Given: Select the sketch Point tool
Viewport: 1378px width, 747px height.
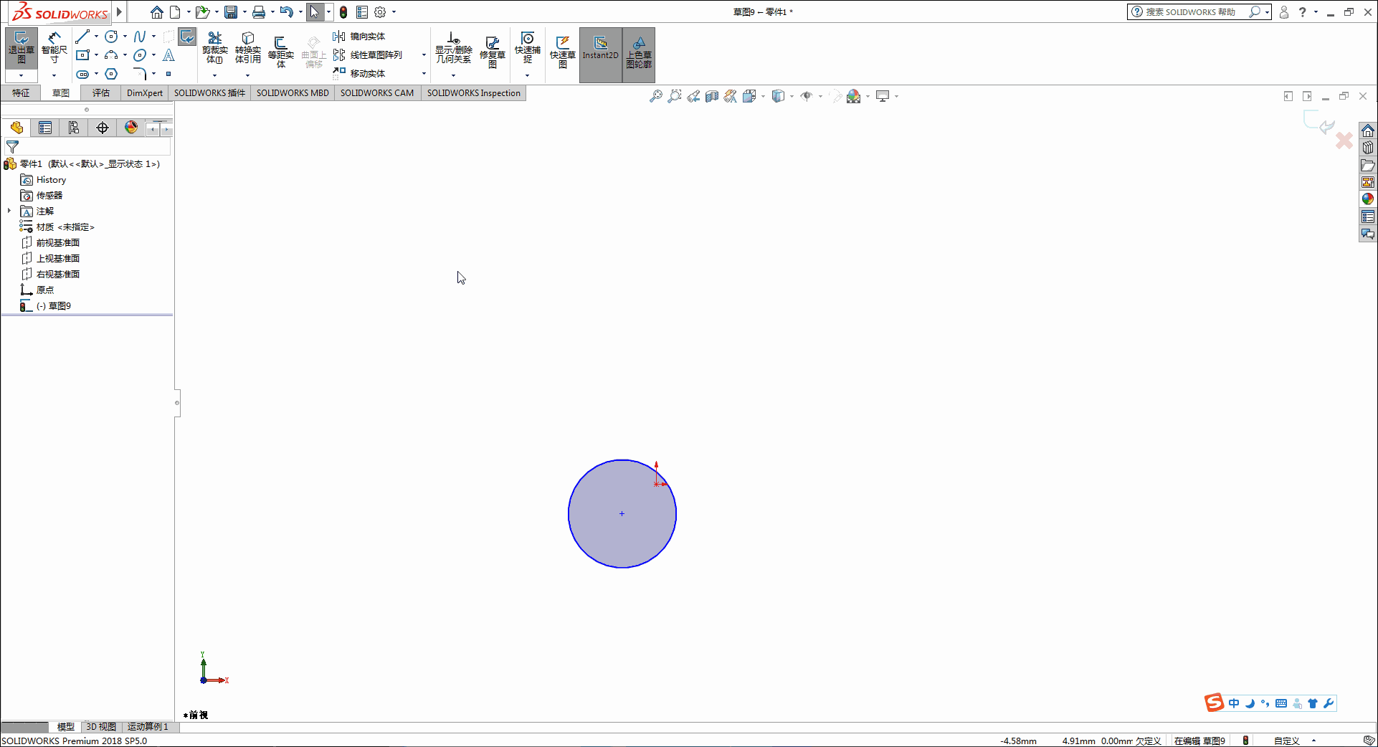Looking at the screenshot, I should [x=168, y=74].
